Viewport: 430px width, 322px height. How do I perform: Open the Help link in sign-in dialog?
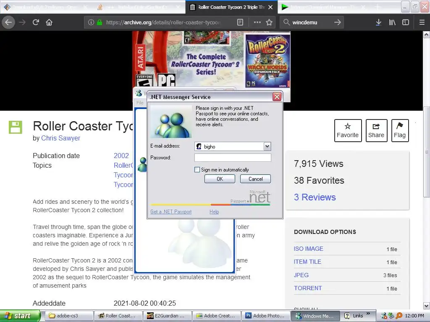click(x=214, y=212)
